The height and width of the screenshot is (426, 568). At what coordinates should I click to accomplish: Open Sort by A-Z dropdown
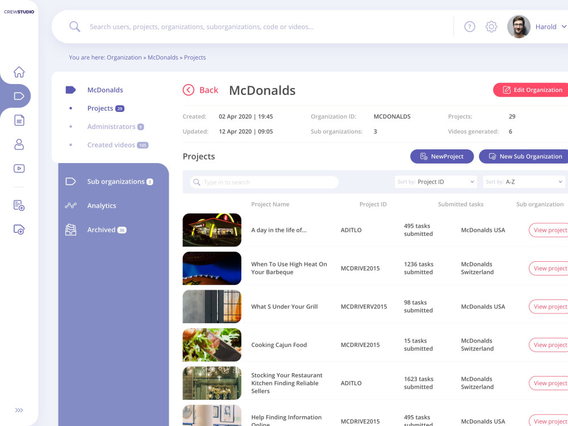[524, 182]
